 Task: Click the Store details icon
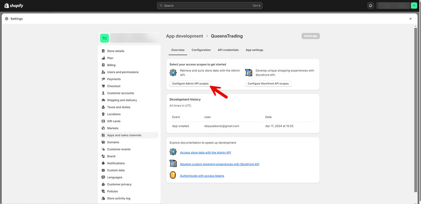[103, 51]
